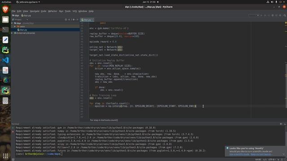The height and width of the screenshot is (161, 287).
Task: Expand the venv folder
Action: click(x=15, y=26)
